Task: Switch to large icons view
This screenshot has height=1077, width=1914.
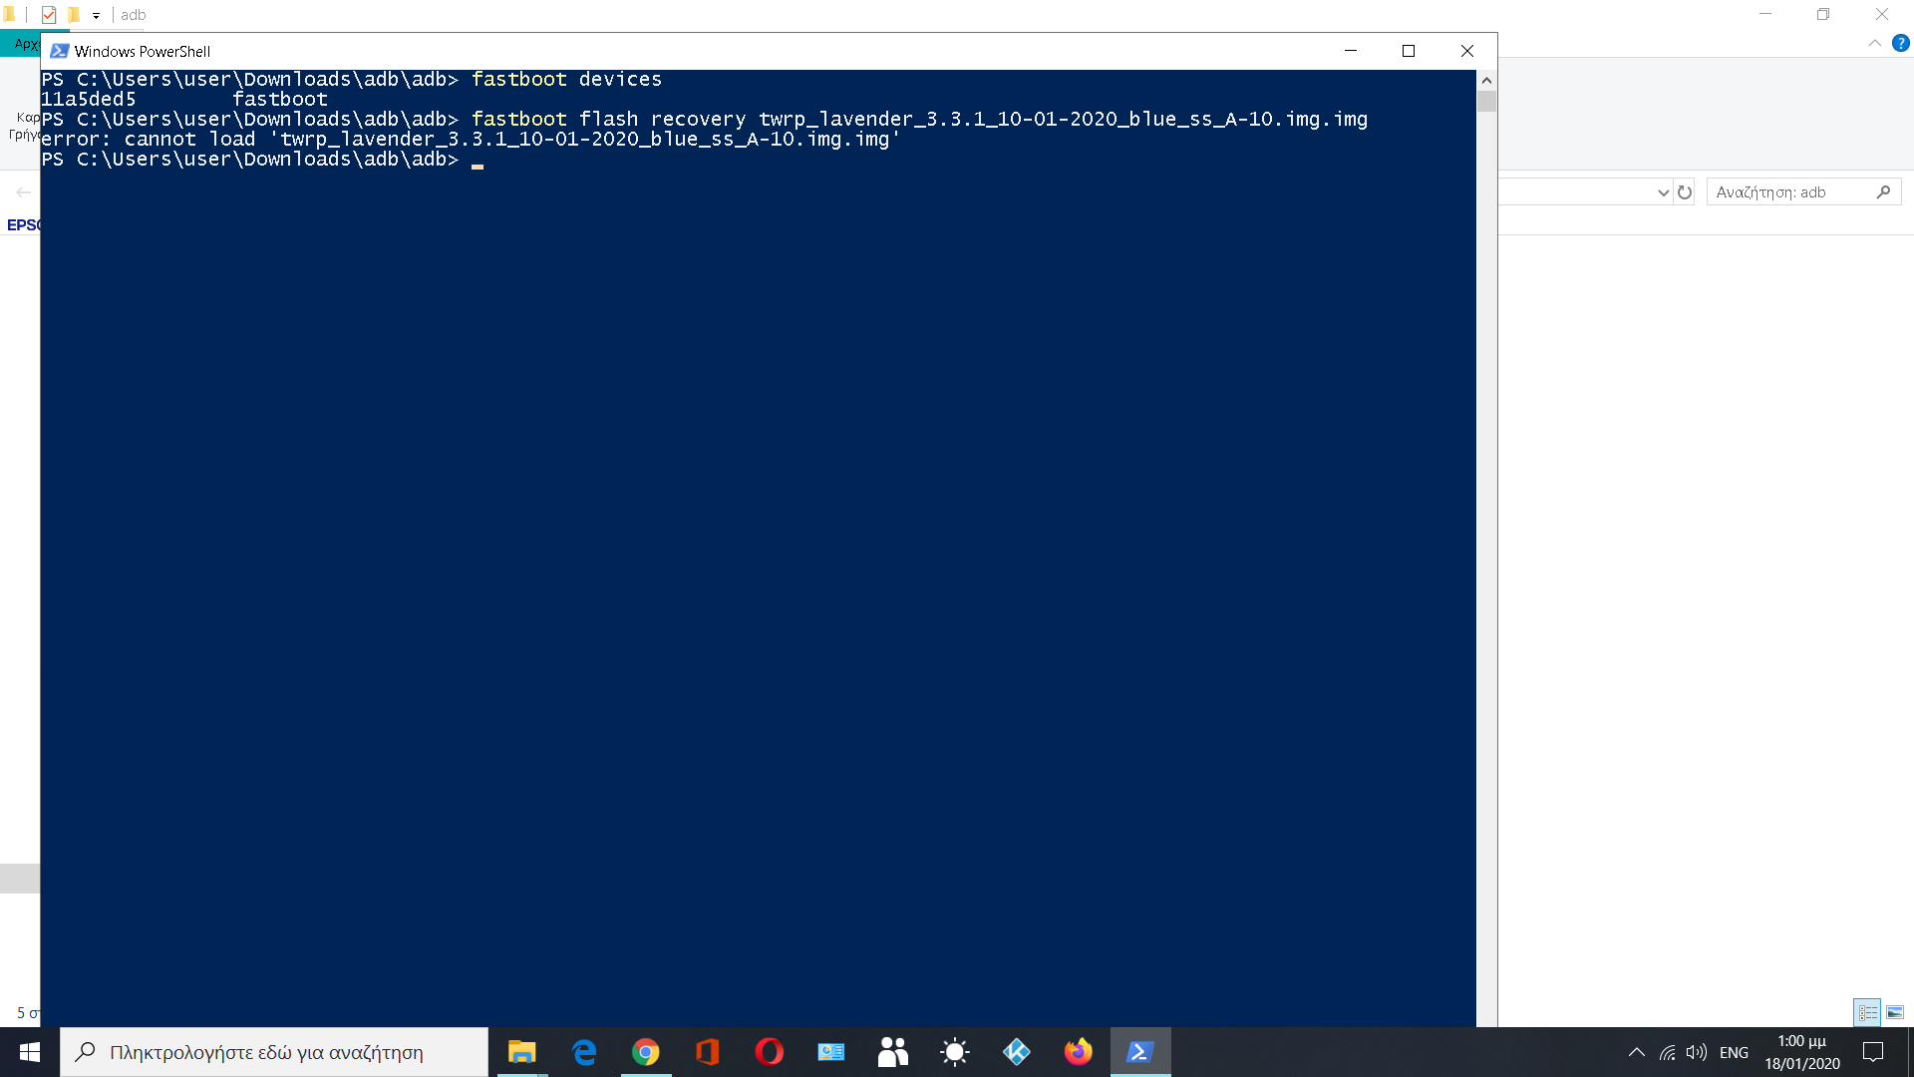Action: point(1895,1012)
